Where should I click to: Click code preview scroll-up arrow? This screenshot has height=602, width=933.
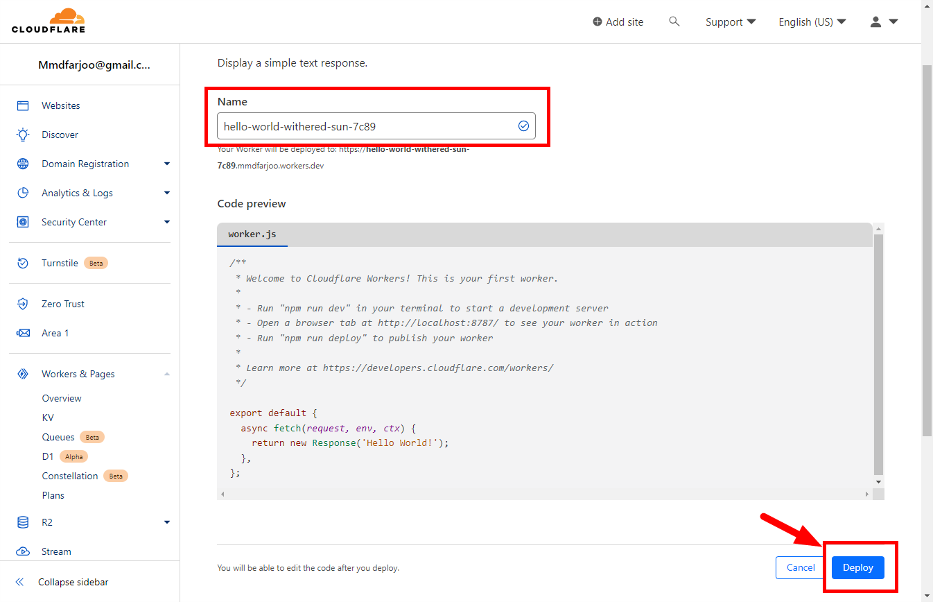pyautogui.click(x=878, y=229)
